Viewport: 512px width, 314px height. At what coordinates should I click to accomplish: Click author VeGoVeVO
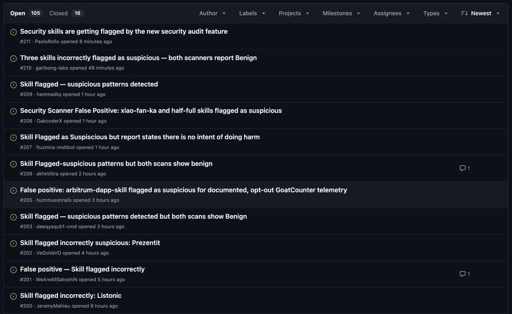(x=49, y=253)
